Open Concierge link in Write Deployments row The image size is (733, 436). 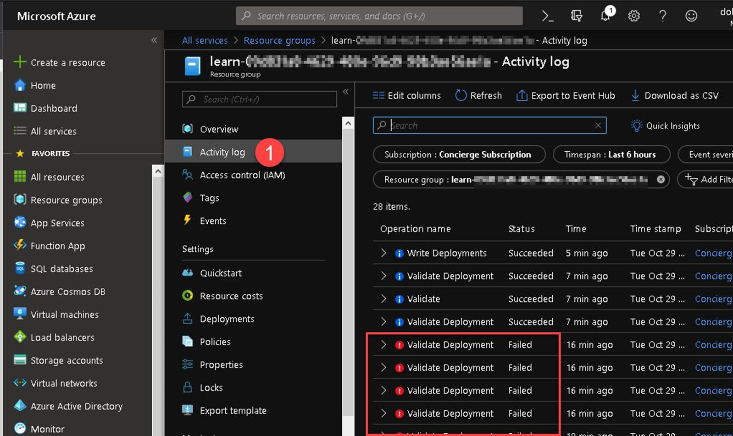(x=713, y=253)
